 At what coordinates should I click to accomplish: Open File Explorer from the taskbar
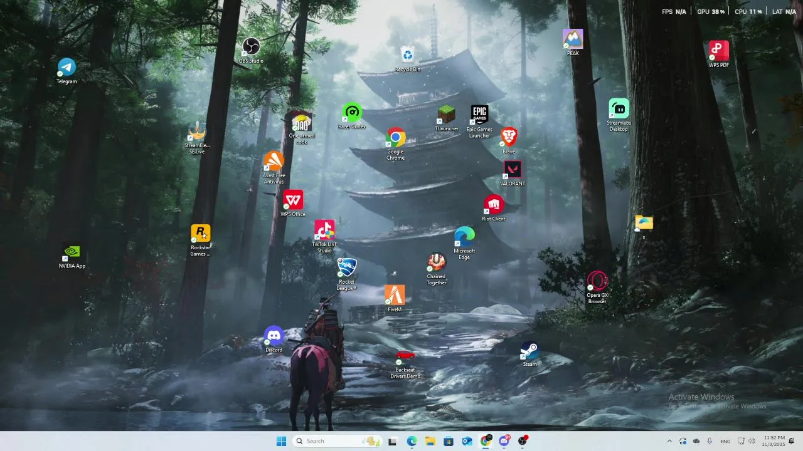pos(430,441)
